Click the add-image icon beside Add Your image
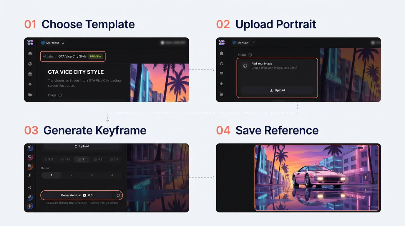 245,66
